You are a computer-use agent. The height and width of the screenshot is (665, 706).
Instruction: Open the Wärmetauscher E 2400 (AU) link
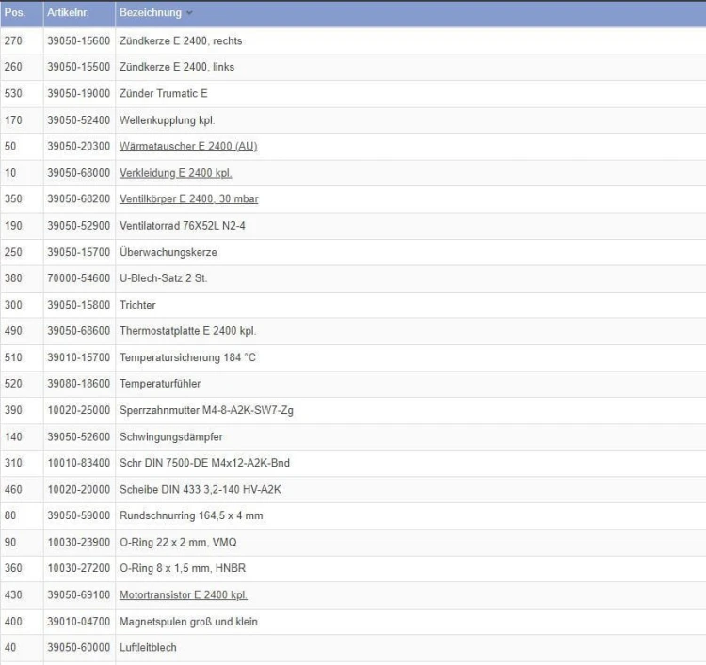(188, 146)
